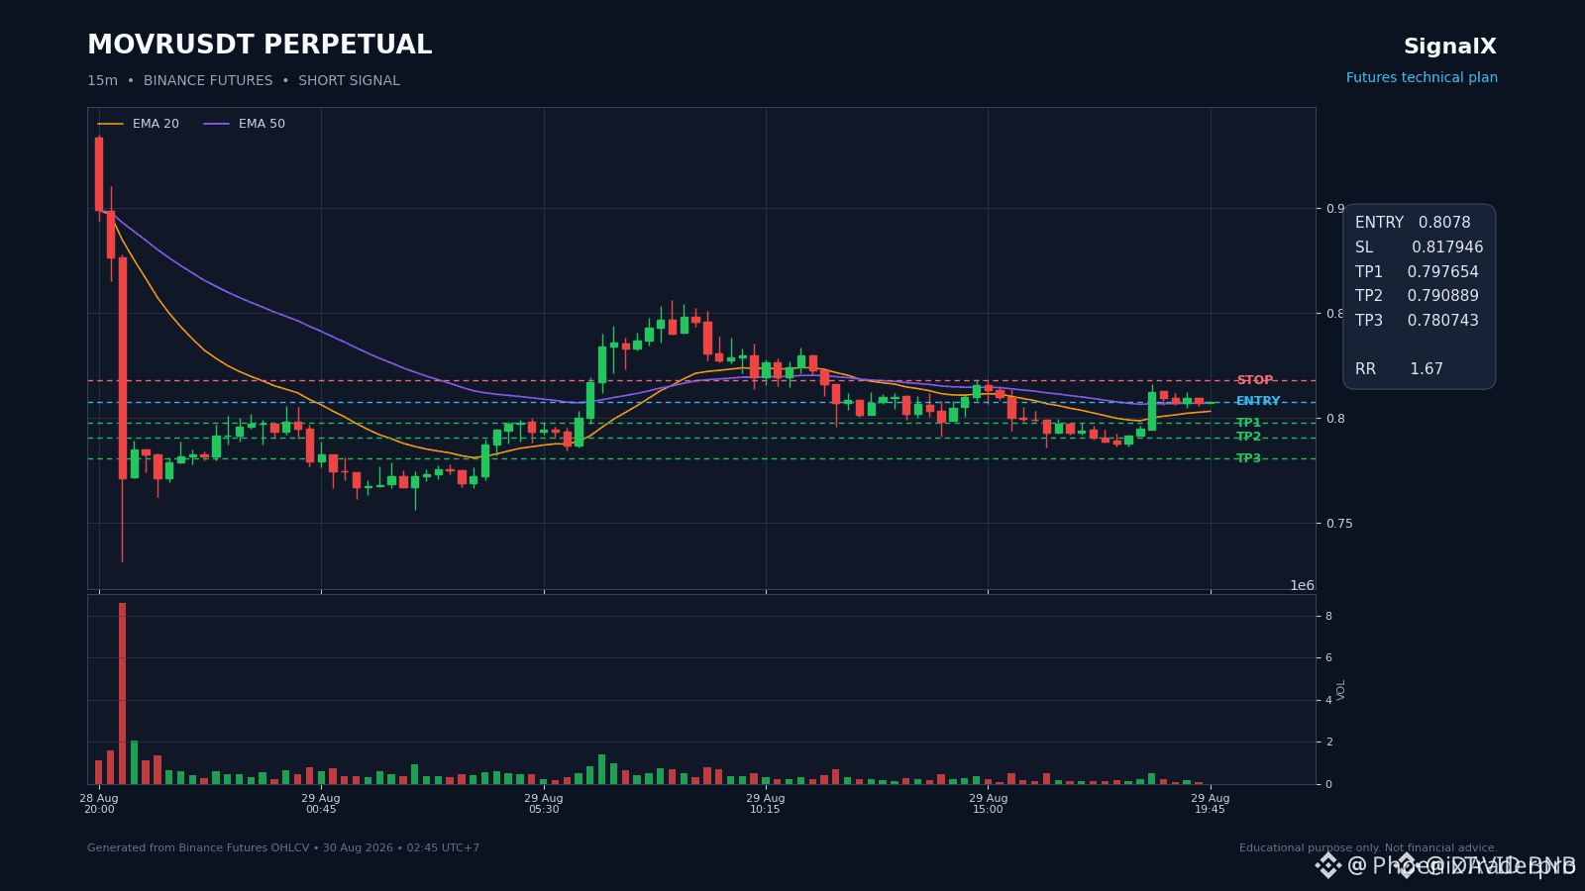This screenshot has width=1585, height=891.
Task: Click the Generated from Binance Futures OHLCV footer
Action: point(283,848)
